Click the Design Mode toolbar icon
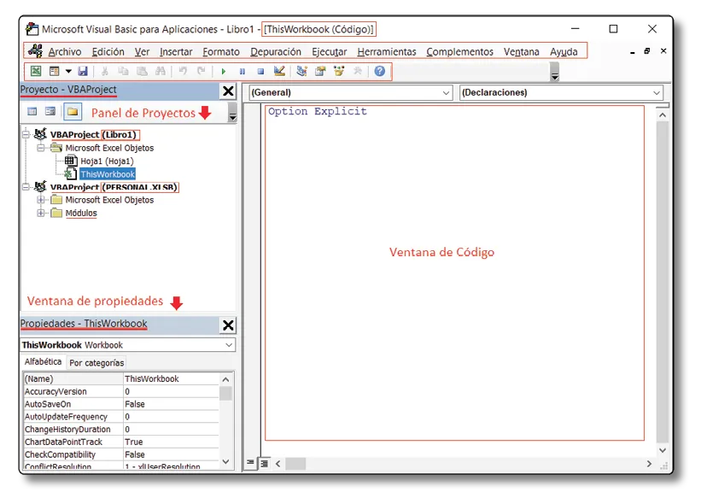 (279, 72)
